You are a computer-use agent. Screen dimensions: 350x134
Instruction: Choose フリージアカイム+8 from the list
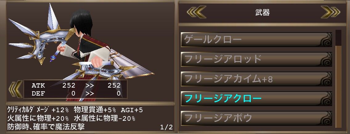pyautogui.click(x=256, y=79)
